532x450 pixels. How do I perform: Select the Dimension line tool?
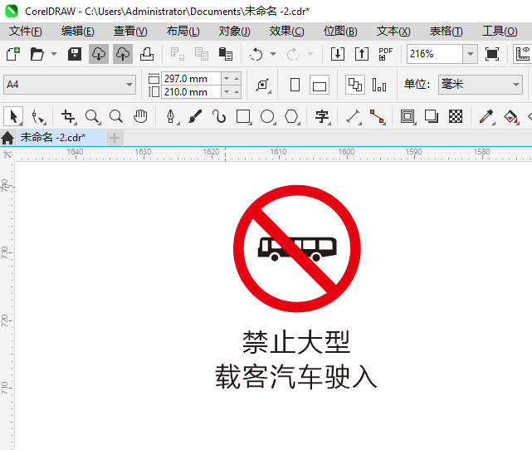tap(354, 116)
